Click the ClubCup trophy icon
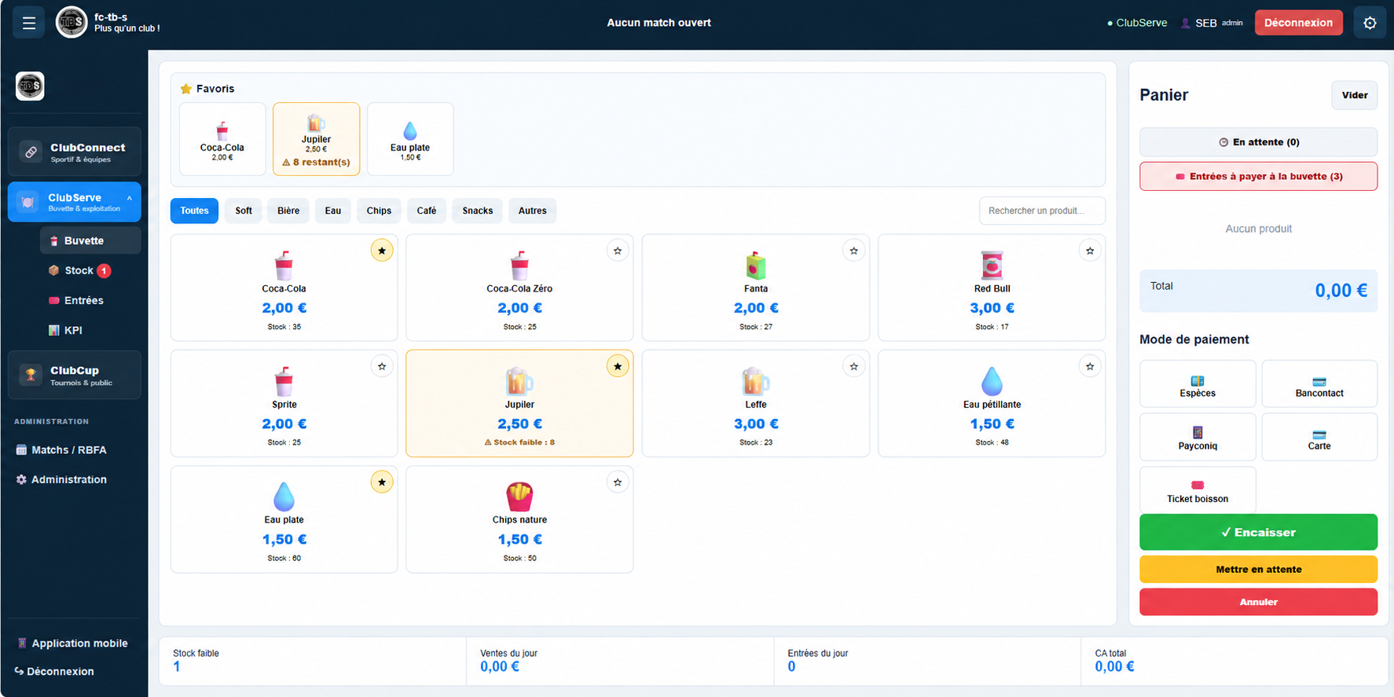1394x697 pixels. tap(31, 375)
